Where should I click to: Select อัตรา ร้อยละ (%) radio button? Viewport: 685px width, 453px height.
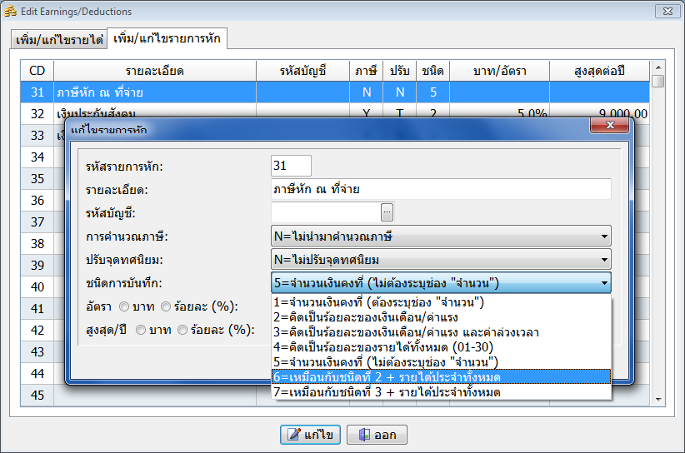166,306
